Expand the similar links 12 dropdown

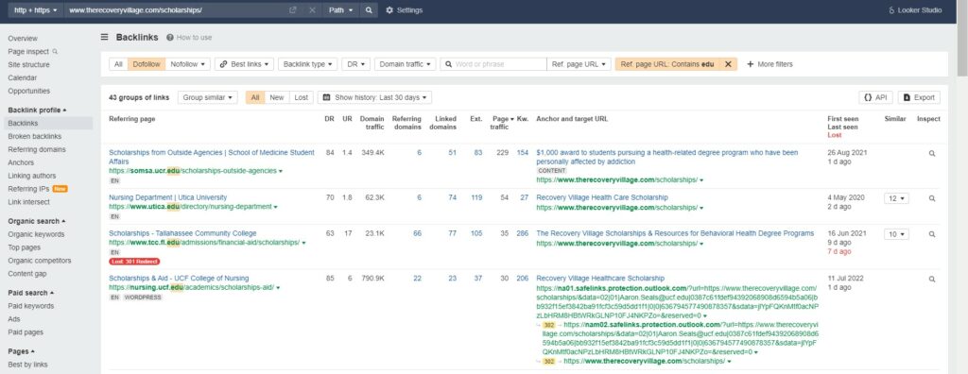click(x=896, y=198)
